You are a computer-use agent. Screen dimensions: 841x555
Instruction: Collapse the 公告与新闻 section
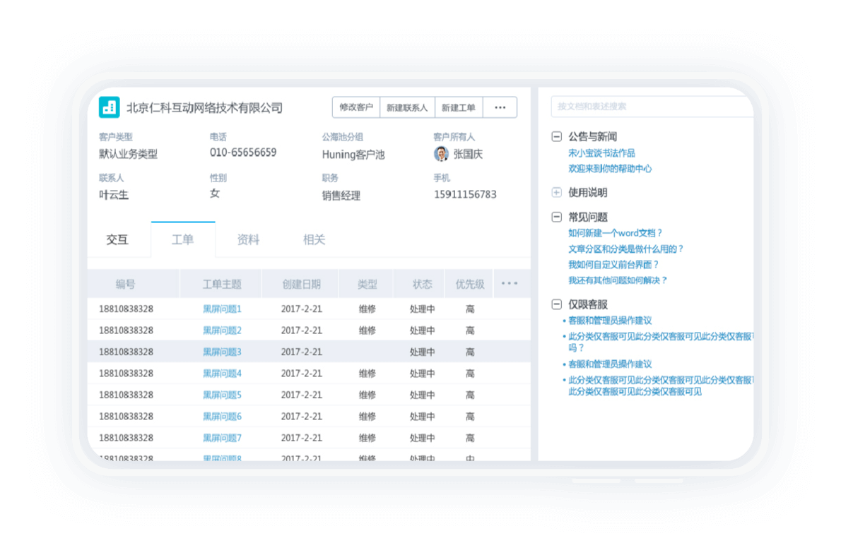pos(557,137)
